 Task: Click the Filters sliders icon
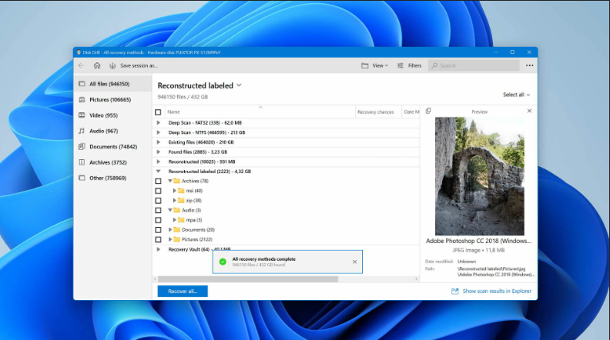point(401,65)
